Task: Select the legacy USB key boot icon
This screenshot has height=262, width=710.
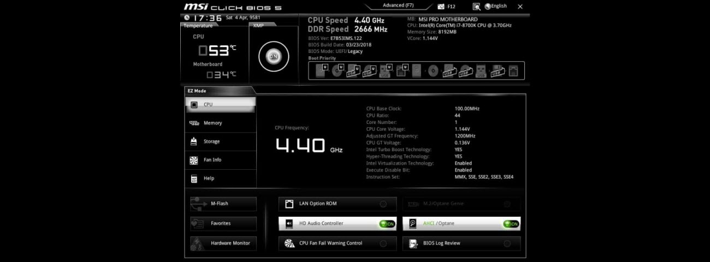Action: [481, 71]
